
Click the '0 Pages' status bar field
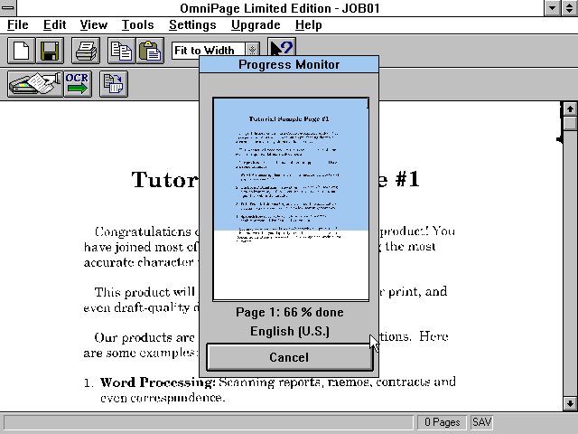[x=442, y=422]
